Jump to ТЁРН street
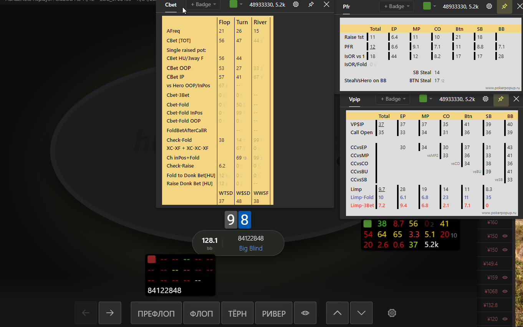This screenshot has width=523, height=327. (238, 313)
